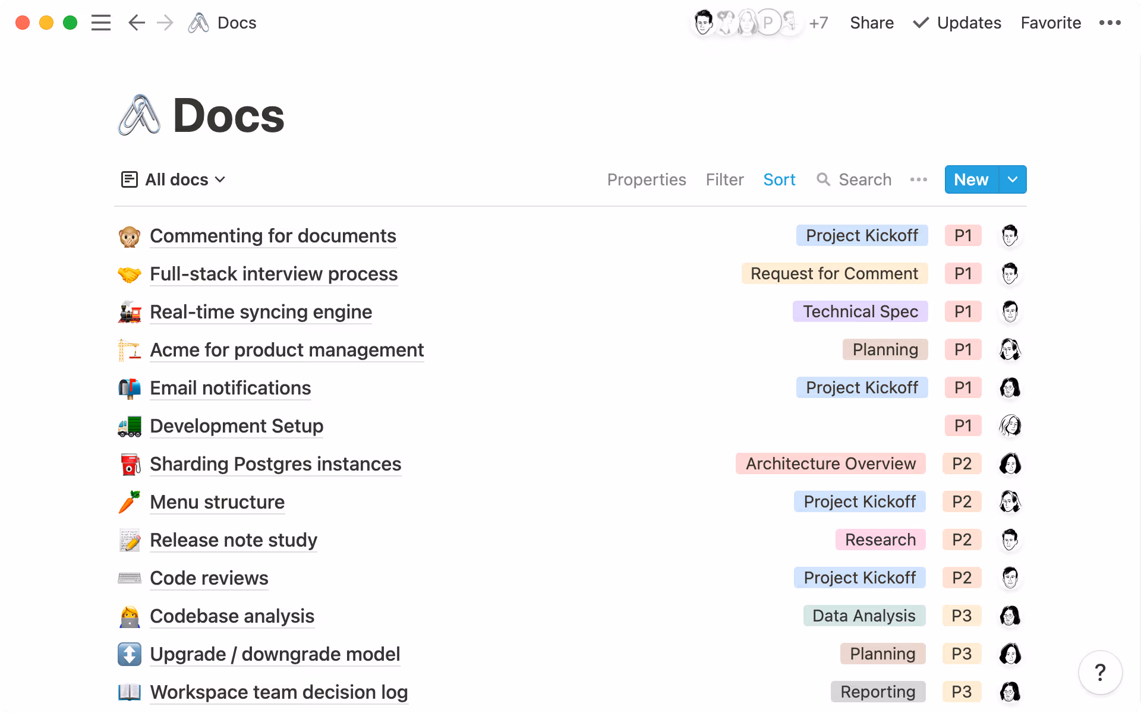
Task: Open the monkey emoji icon for Commenting for documents
Action: 129,236
